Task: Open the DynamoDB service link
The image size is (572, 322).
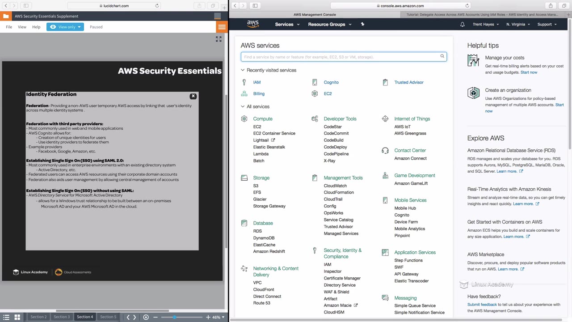Action: (x=264, y=238)
